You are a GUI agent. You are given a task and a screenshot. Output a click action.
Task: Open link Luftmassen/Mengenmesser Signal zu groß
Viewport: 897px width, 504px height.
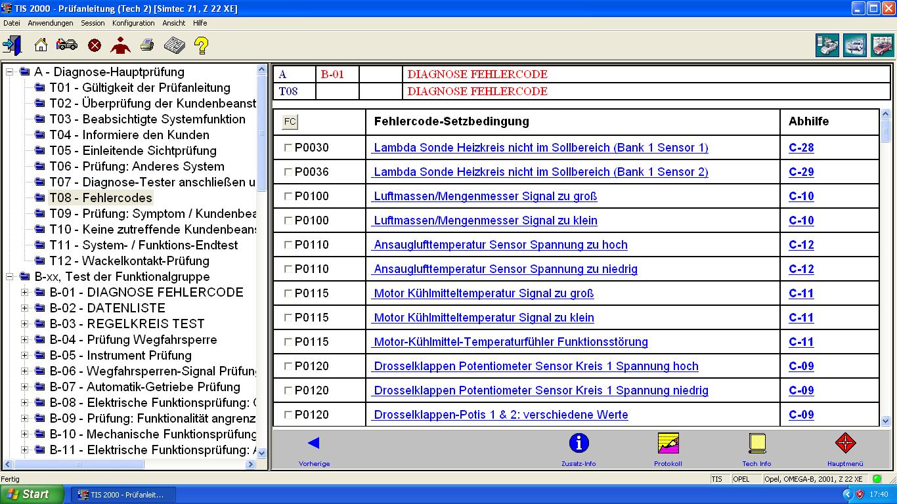(485, 196)
